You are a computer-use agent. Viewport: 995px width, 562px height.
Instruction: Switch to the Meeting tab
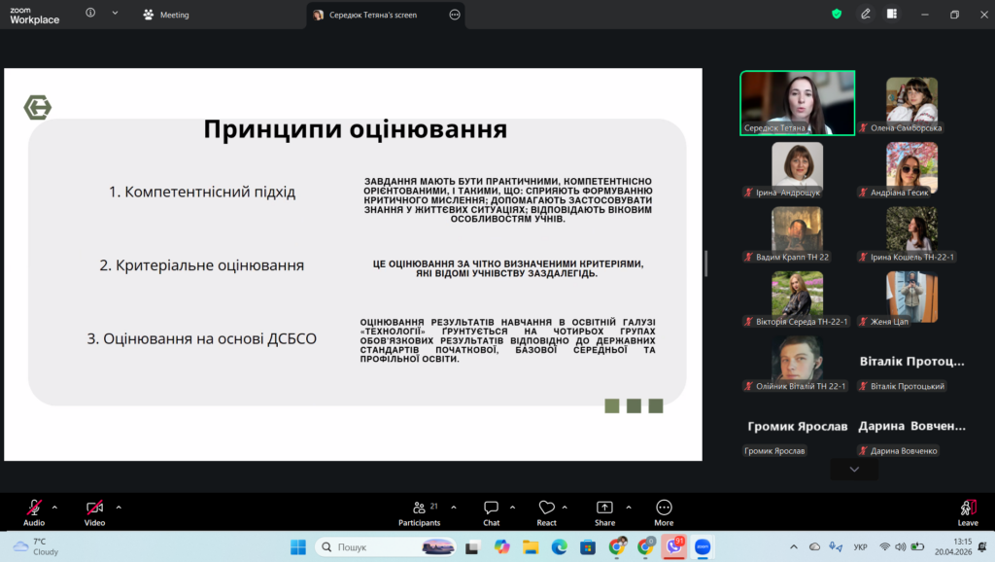pyautogui.click(x=165, y=15)
